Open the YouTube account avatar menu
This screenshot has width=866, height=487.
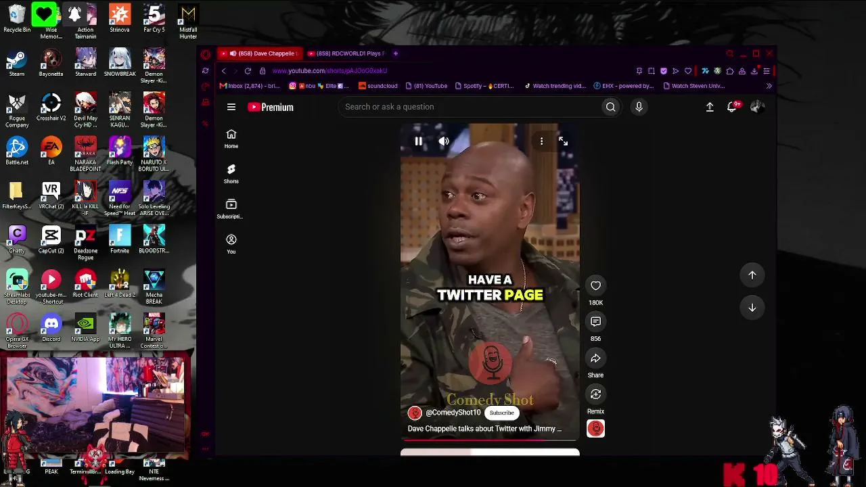[757, 107]
